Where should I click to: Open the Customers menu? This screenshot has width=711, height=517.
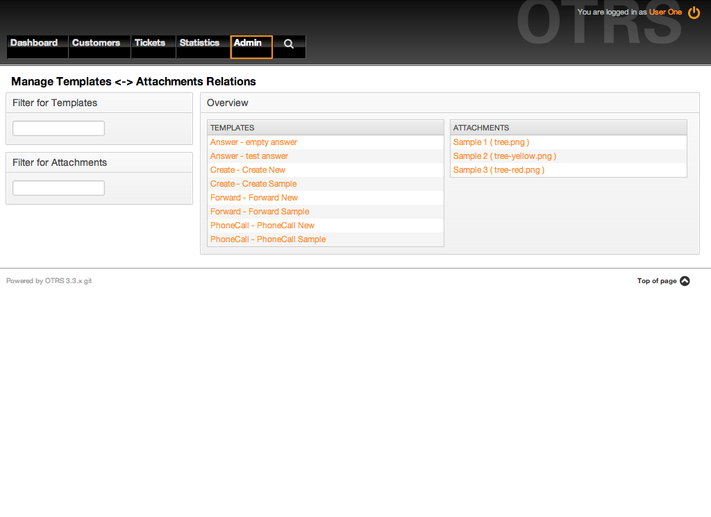[x=96, y=43]
